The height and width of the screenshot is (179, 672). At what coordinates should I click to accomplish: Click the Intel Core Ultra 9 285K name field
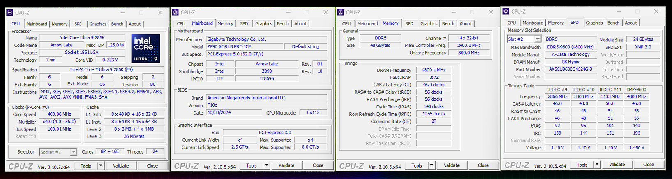(x=82, y=37)
